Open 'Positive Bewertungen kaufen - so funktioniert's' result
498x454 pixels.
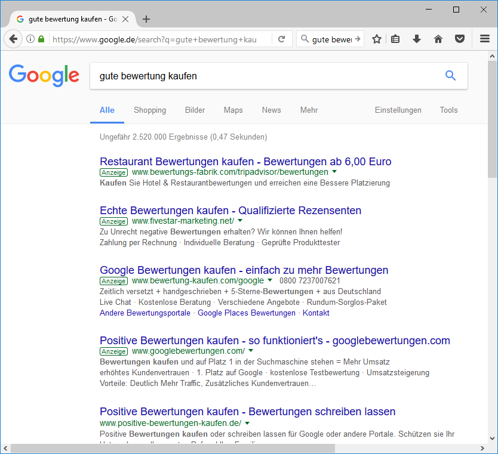(275, 341)
